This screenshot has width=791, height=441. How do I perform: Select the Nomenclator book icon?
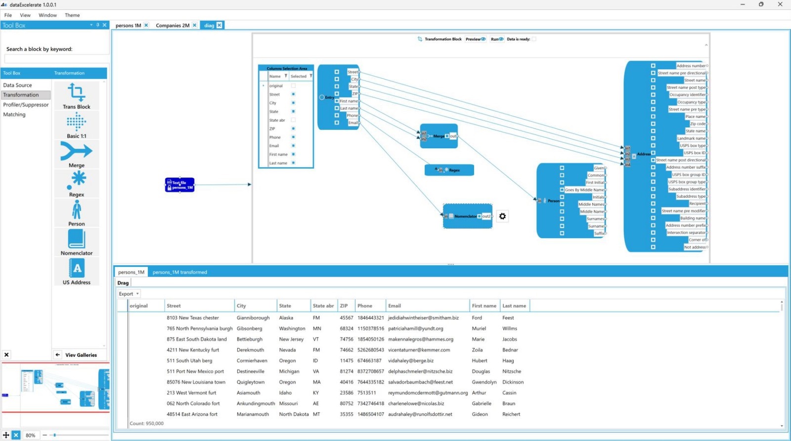[76, 239]
